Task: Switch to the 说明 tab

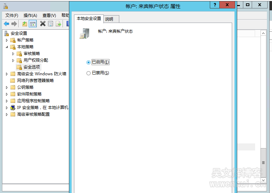Action: coord(109,19)
